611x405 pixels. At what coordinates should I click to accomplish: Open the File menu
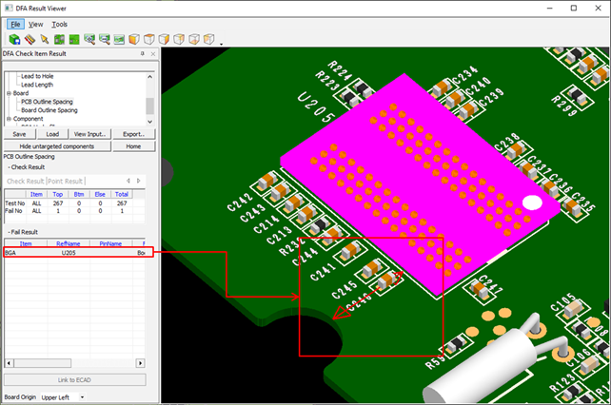point(15,24)
